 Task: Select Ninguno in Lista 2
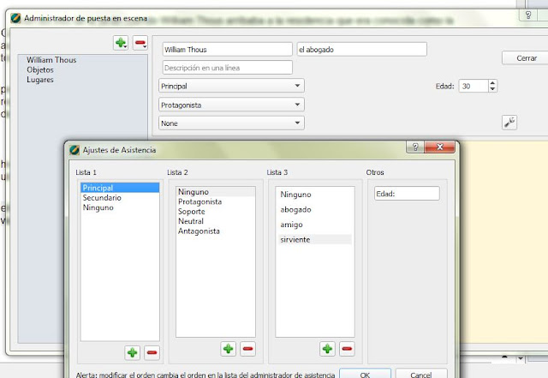point(216,192)
